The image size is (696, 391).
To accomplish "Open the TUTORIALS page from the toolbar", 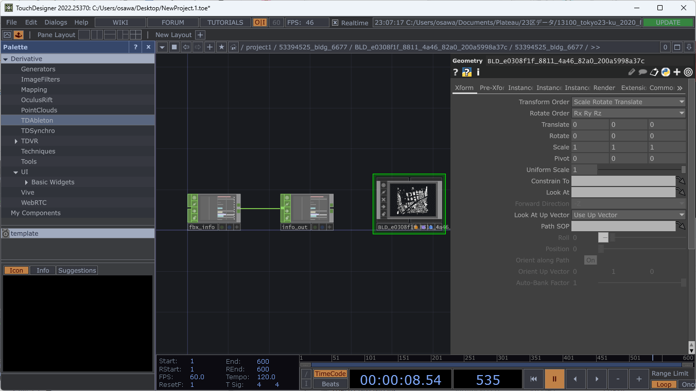I will point(225,22).
